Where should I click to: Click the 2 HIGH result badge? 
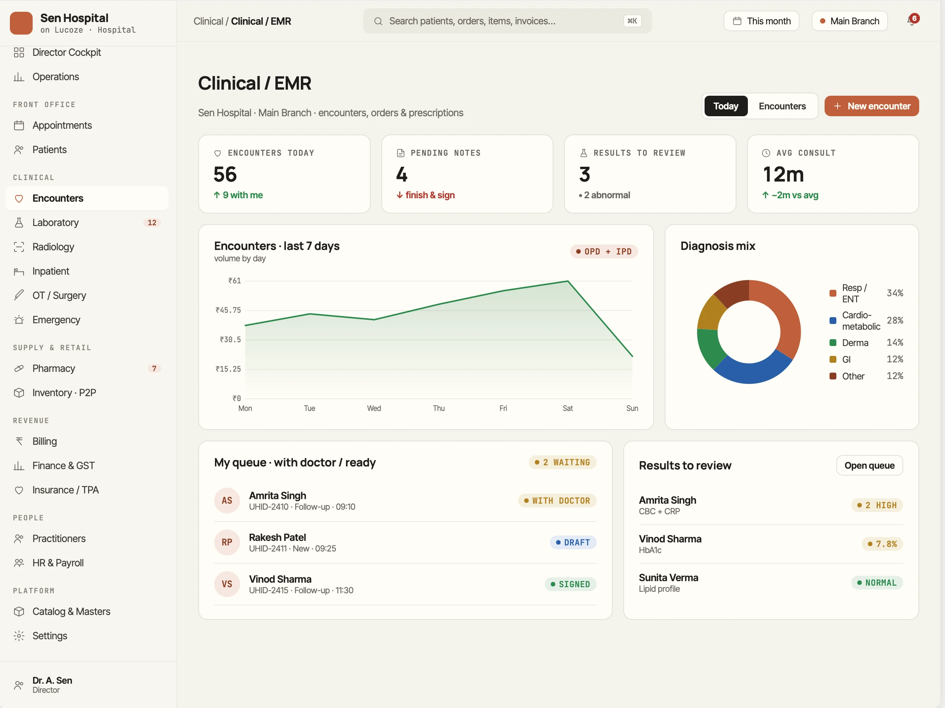(x=877, y=506)
